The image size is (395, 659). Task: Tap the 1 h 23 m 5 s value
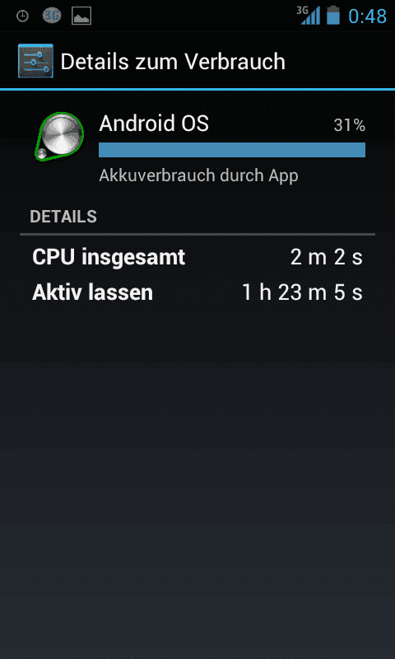tap(302, 292)
